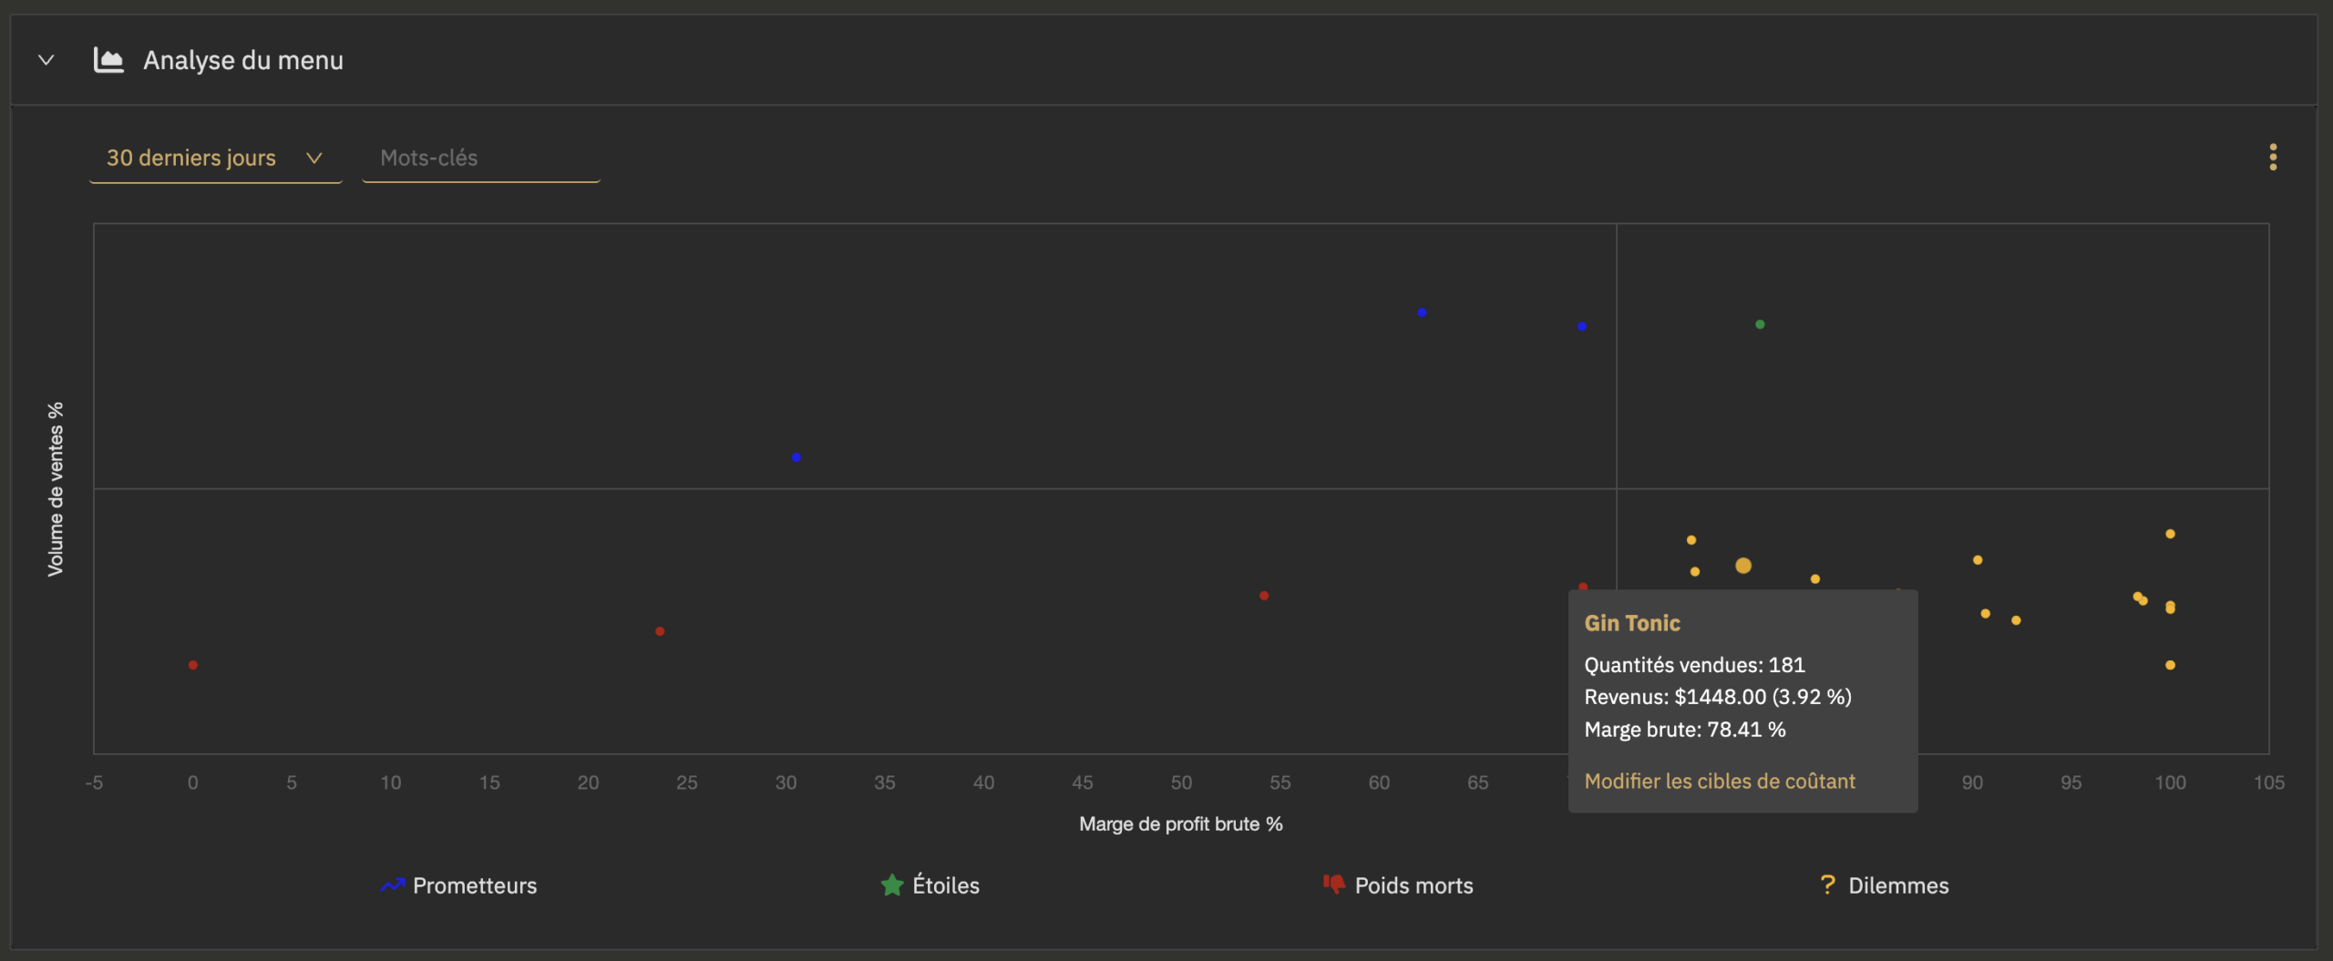2333x961 pixels.
Task: Click the Dilemmes question mark icon
Action: tap(1826, 884)
